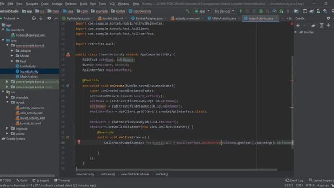This screenshot has width=334, height=188.
Task: Open the TODO tool window
Action: (x=6, y=180)
